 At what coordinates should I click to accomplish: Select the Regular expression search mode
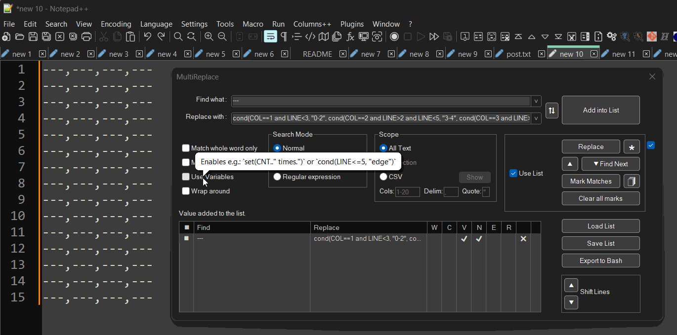(x=277, y=177)
